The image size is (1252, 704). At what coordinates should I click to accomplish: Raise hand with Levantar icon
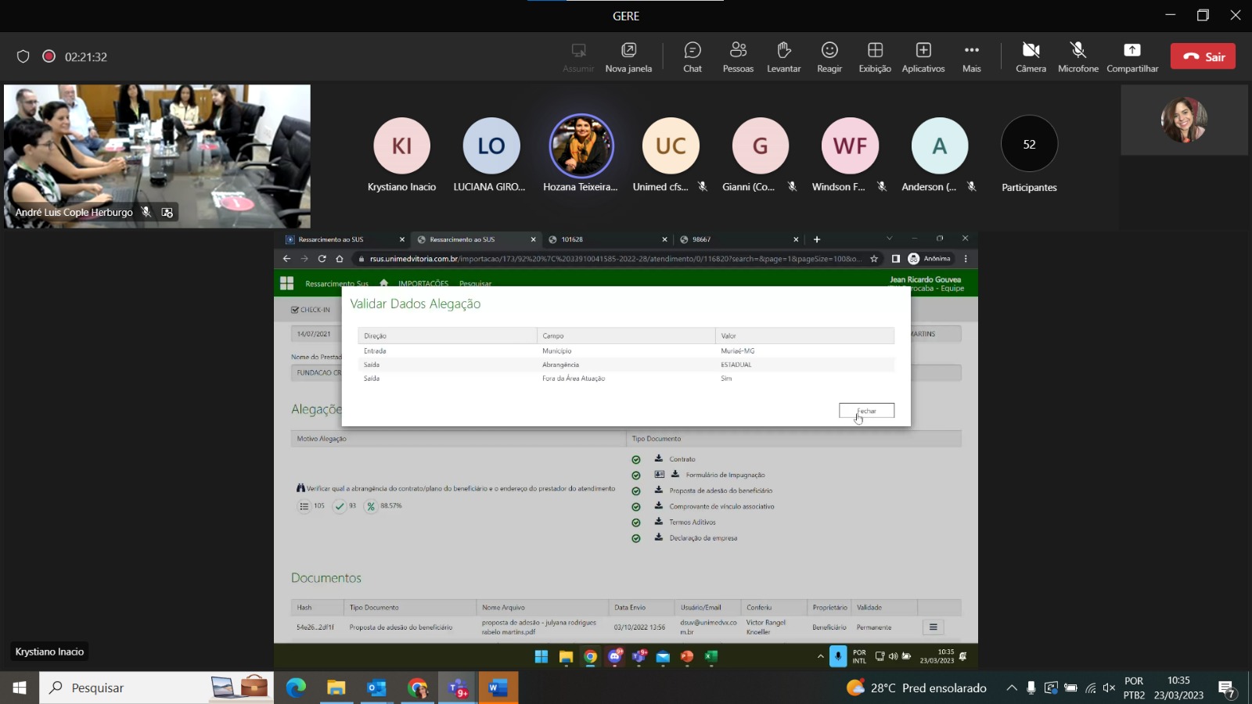click(x=783, y=56)
